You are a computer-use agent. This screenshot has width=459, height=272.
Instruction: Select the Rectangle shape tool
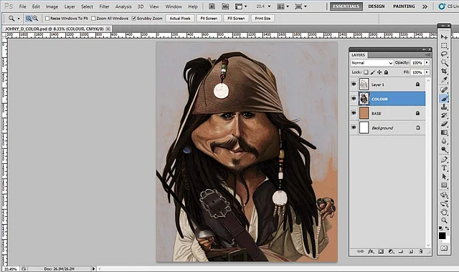[x=444, y=185]
